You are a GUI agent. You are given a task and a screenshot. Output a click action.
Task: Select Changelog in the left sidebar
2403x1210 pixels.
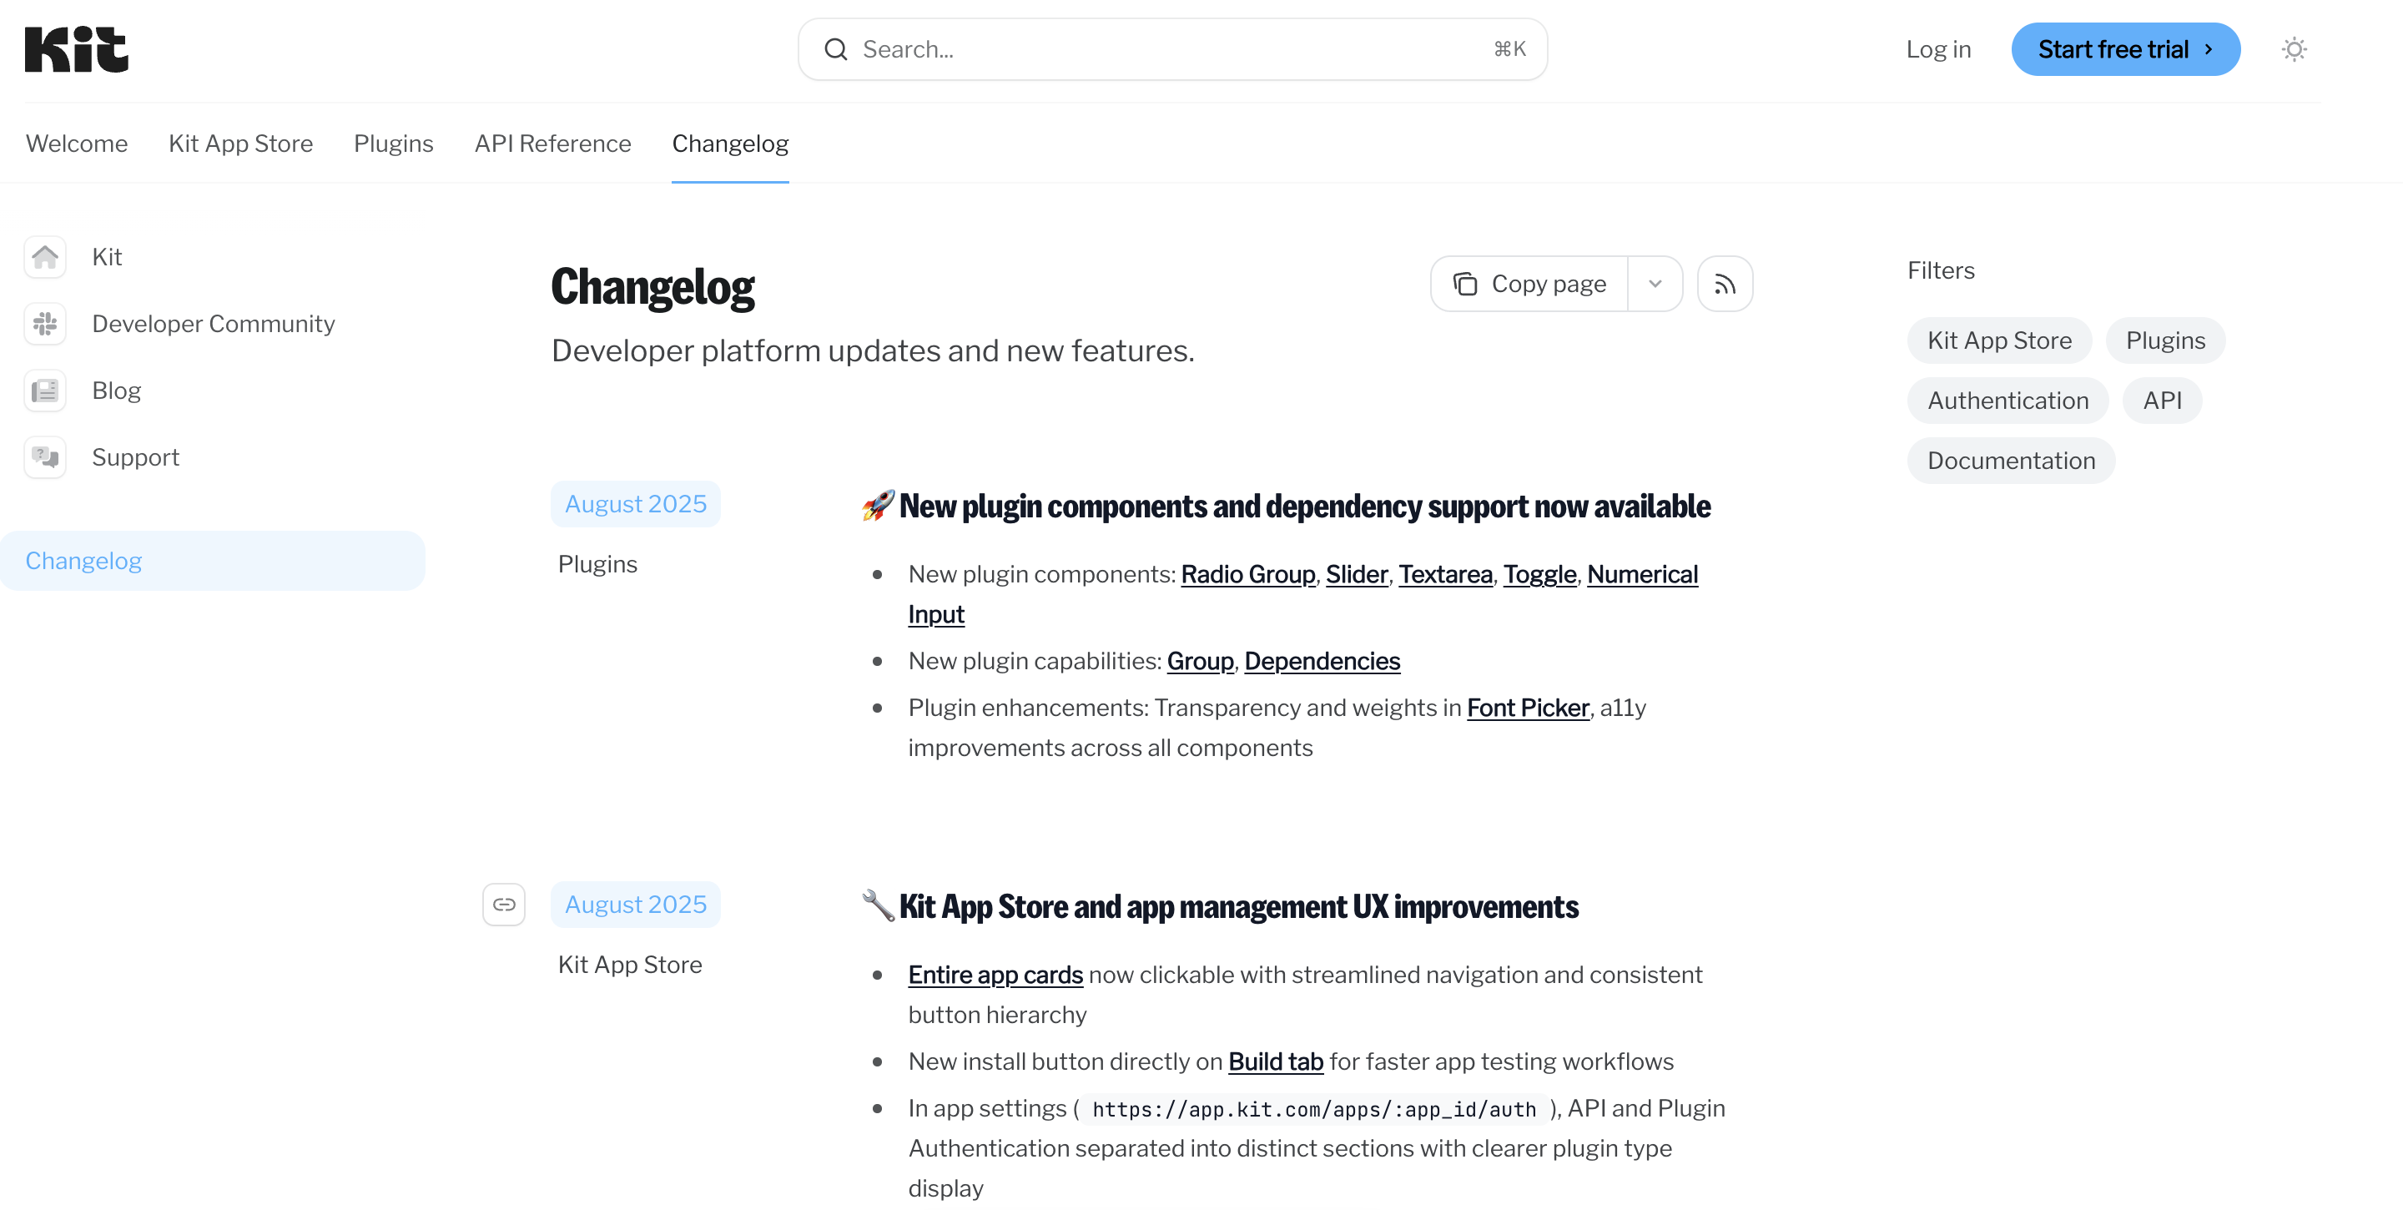click(213, 561)
